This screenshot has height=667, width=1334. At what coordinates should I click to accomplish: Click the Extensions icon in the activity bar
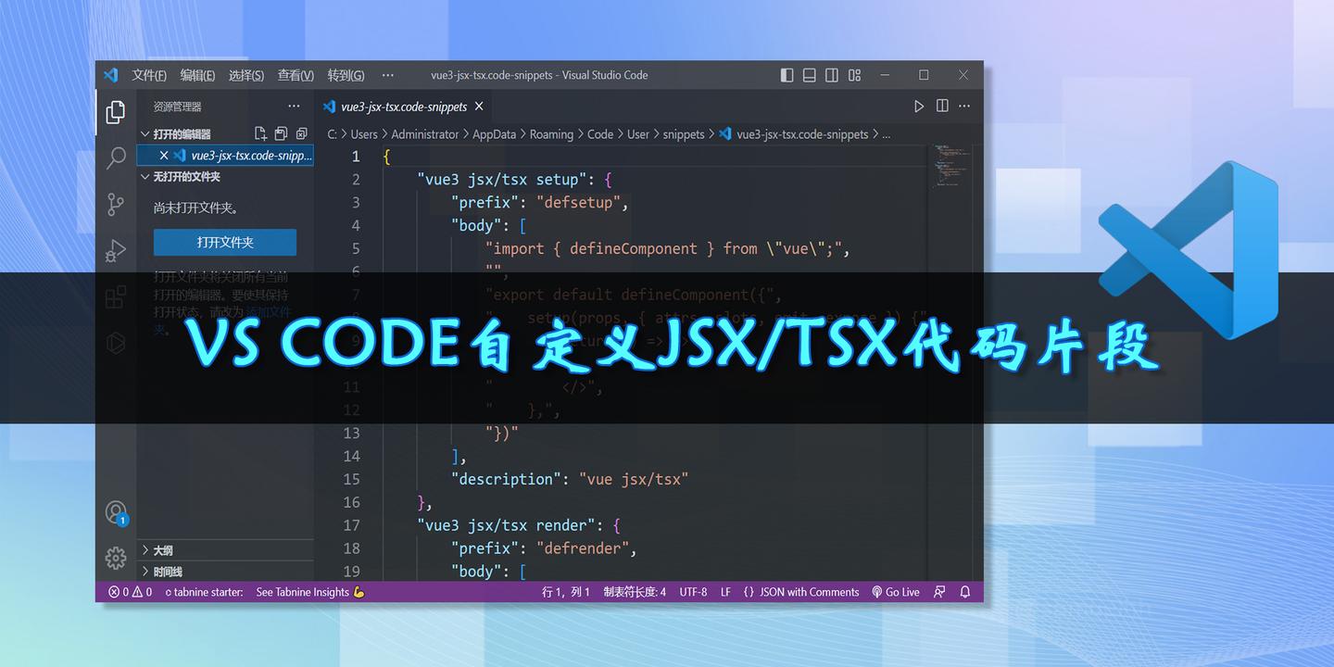[x=115, y=296]
